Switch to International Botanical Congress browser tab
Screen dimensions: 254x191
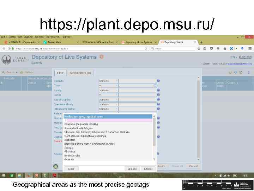click(99, 42)
